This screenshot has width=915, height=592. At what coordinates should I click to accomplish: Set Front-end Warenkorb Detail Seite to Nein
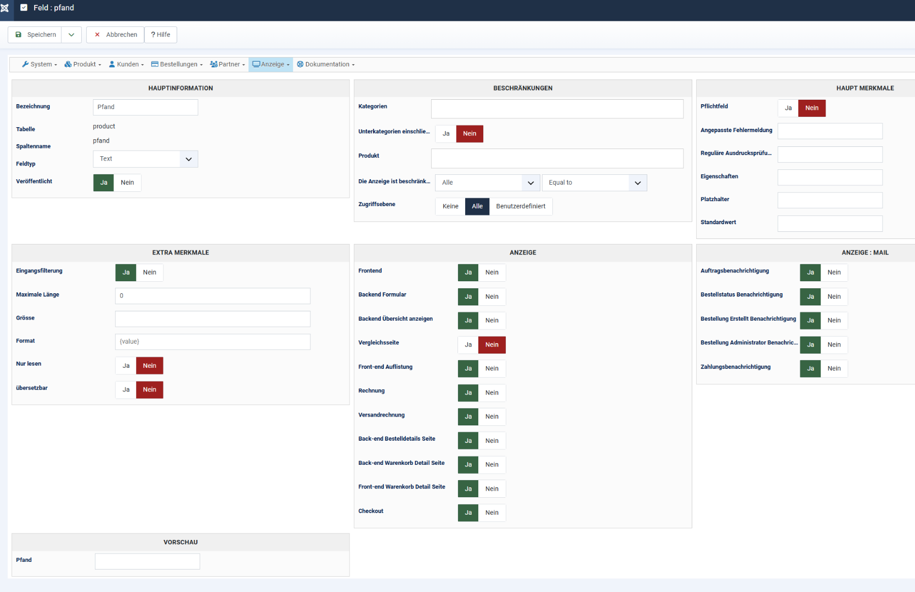(492, 489)
